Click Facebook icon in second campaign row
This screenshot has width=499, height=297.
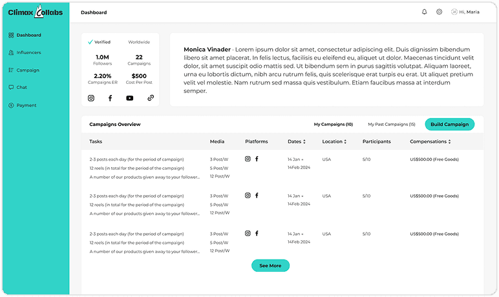[257, 195]
